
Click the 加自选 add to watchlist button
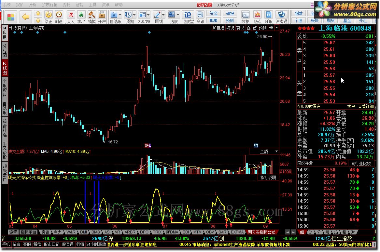pyautogui.click(x=218, y=28)
